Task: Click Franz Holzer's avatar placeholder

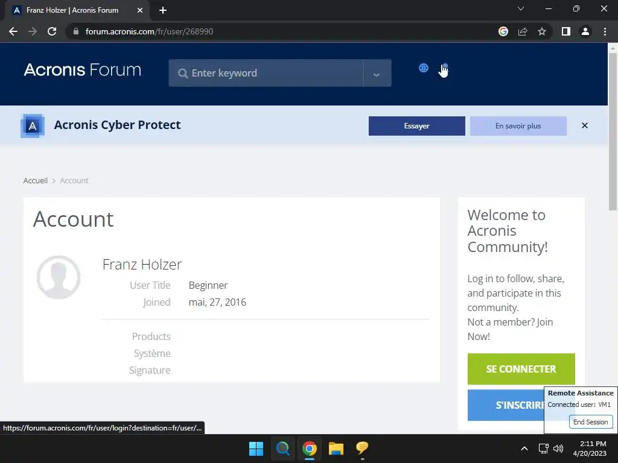Action: click(x=59, y=277)
